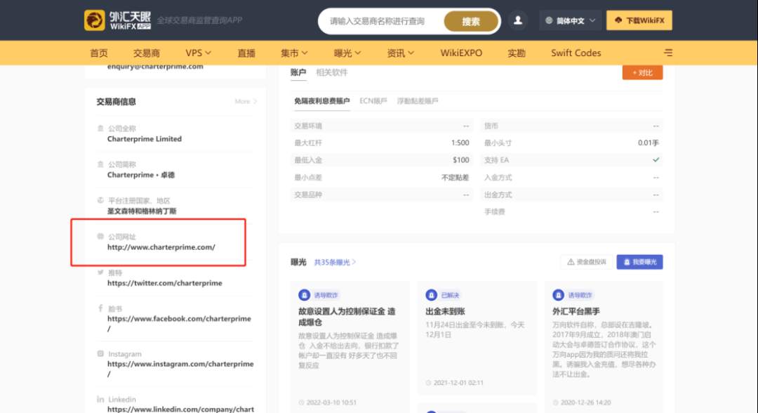Expand the 集市 menu

(294, 53)
